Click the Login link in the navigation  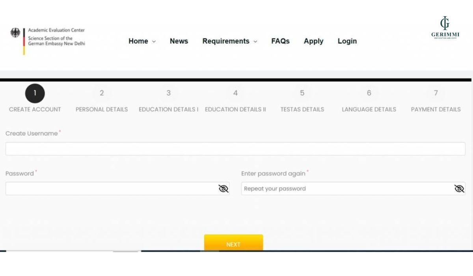pos(347,41)
